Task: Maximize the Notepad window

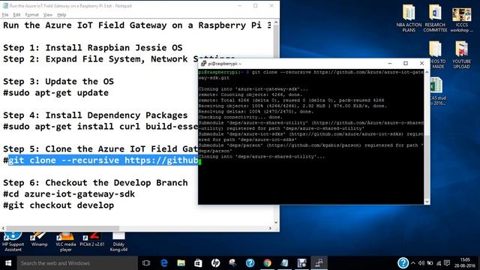Action: pos(255,6)
